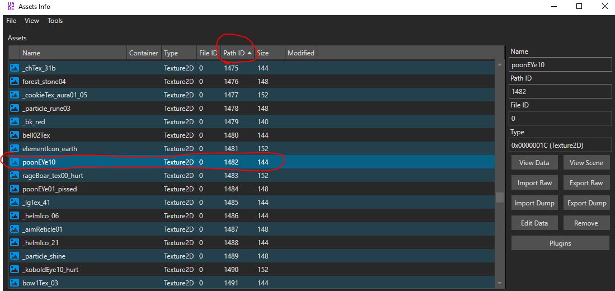Viewport: 615px width, 291px height.
Task: Click the texture icon beside bow1Tex_03
Action: 15,283
